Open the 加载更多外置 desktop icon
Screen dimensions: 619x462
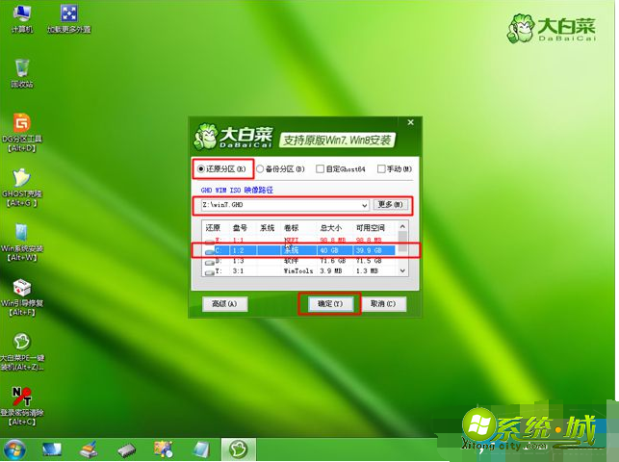[69, 19]
